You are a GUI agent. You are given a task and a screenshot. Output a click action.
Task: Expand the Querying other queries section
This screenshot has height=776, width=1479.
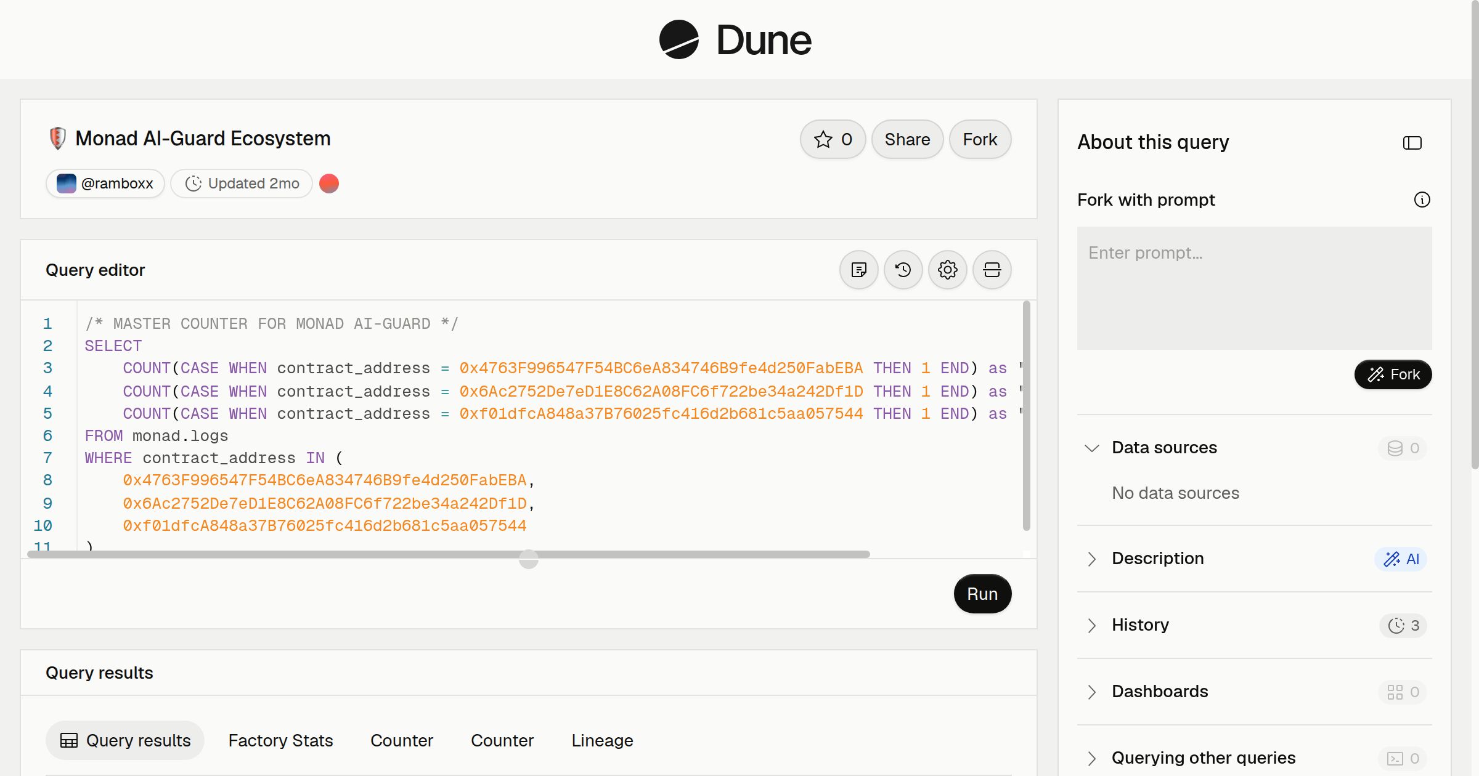pos(1091,758)
